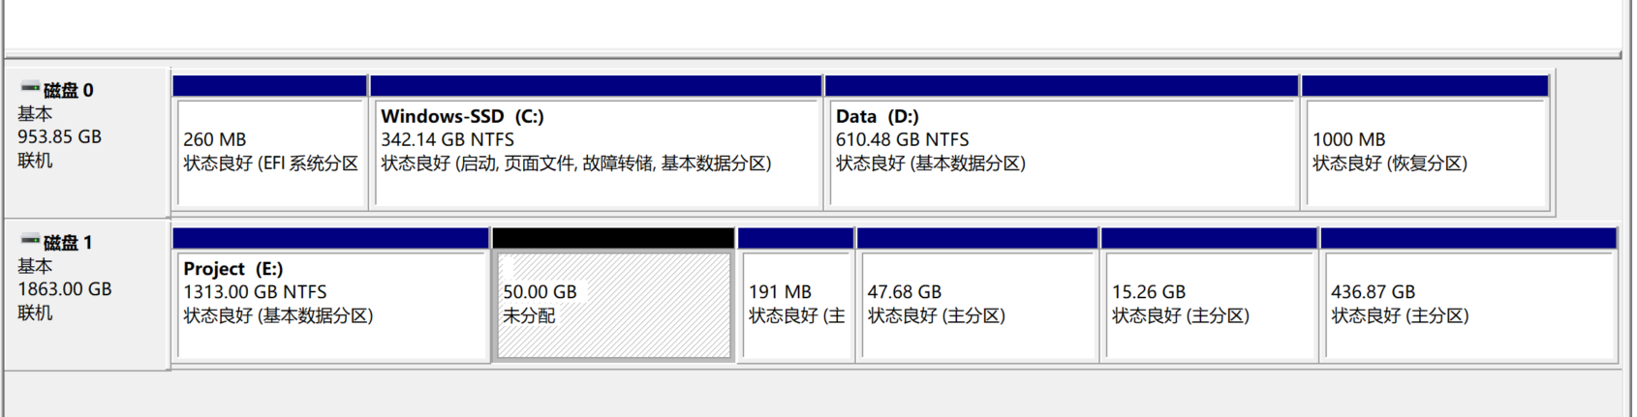Click the 磁盘 0 name label

68,91
